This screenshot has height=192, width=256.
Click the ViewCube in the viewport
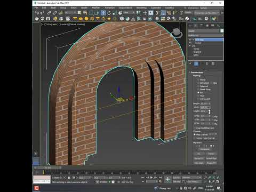(x=177, y=33)
